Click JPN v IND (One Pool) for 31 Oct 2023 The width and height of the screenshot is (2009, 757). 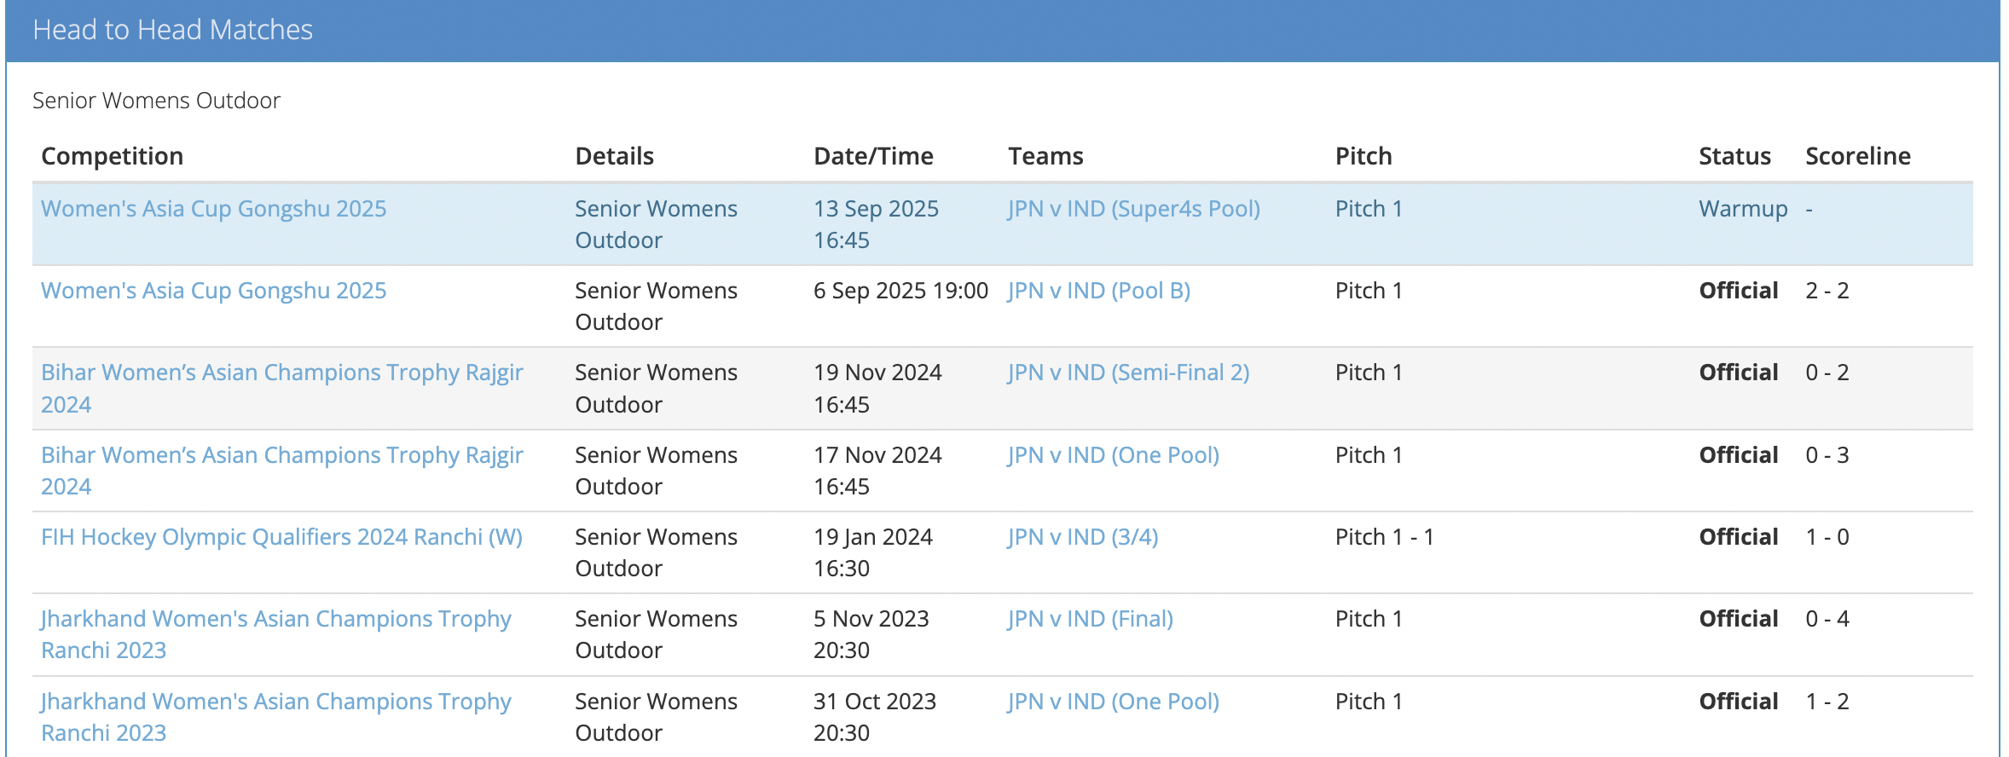pyautogui.click(x=1113, y=702)
